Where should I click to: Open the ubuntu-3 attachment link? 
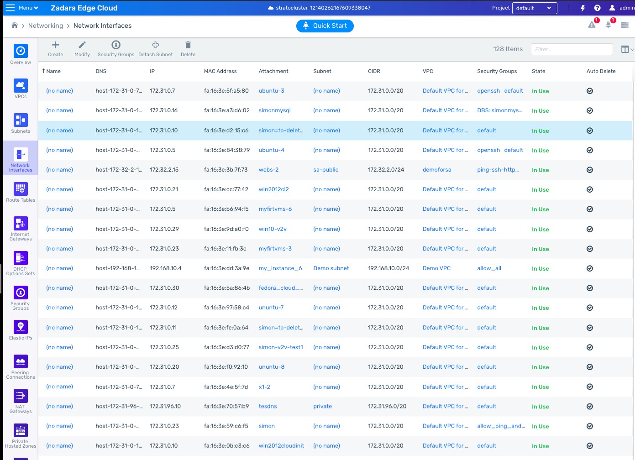pyautogui.click(x=272, y=91)
